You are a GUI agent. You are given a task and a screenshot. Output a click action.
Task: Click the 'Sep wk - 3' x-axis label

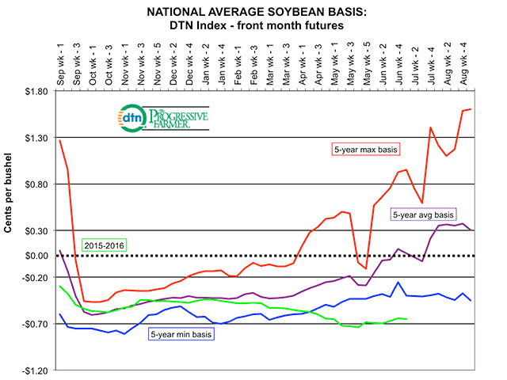point(77,65)
